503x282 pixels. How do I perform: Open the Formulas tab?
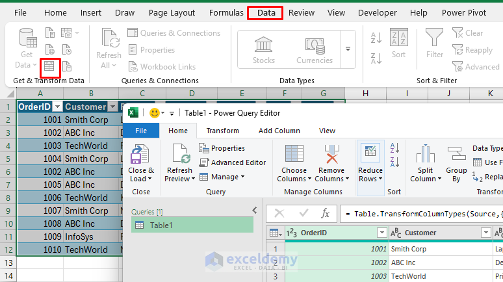226,13
